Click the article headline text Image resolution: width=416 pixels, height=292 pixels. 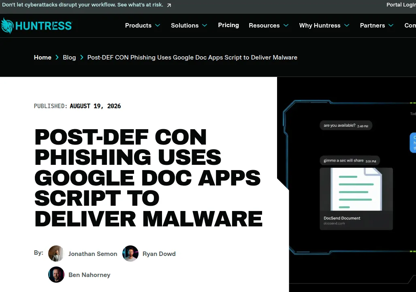click(x=149, y=178)
